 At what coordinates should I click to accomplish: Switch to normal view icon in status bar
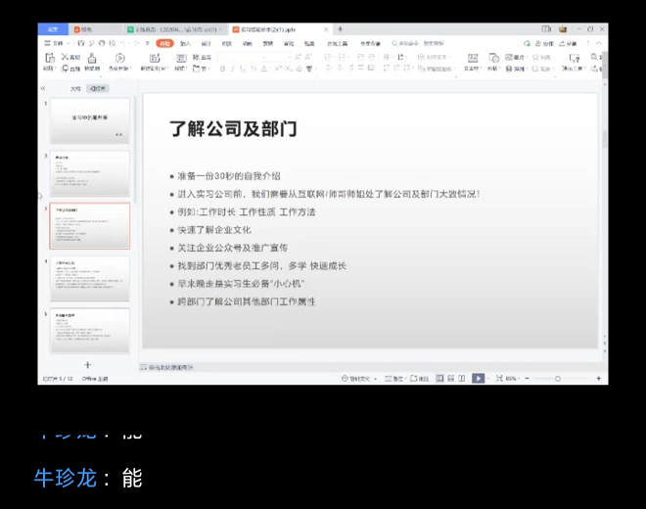point(438,378)
